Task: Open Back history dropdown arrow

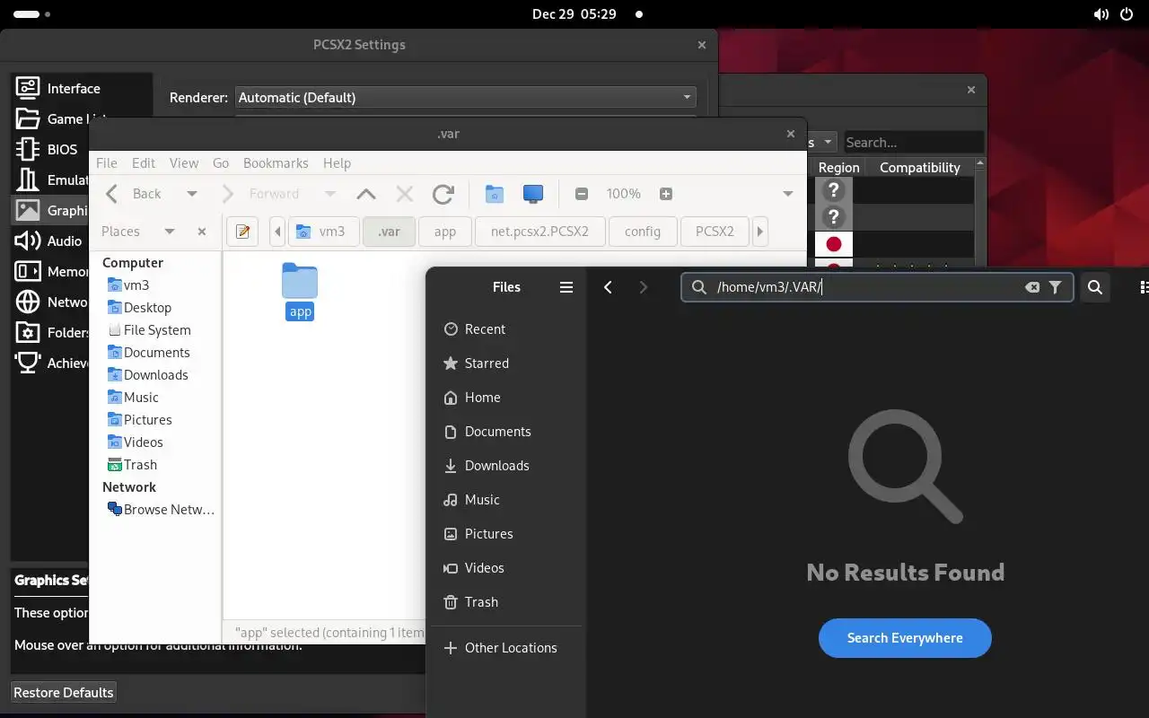Action: pos(191,194)
